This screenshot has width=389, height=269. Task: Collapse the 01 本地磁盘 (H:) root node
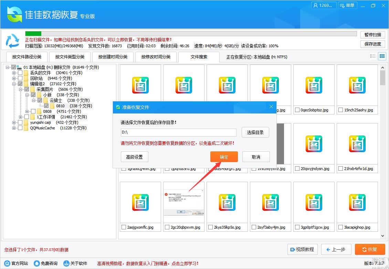click(8, 67)
